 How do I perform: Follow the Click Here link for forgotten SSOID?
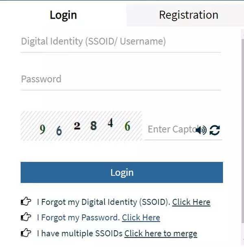(x=191, y=202)
